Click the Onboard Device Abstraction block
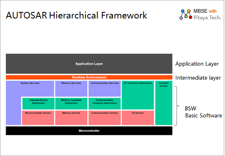 click(x=38, y=103)
